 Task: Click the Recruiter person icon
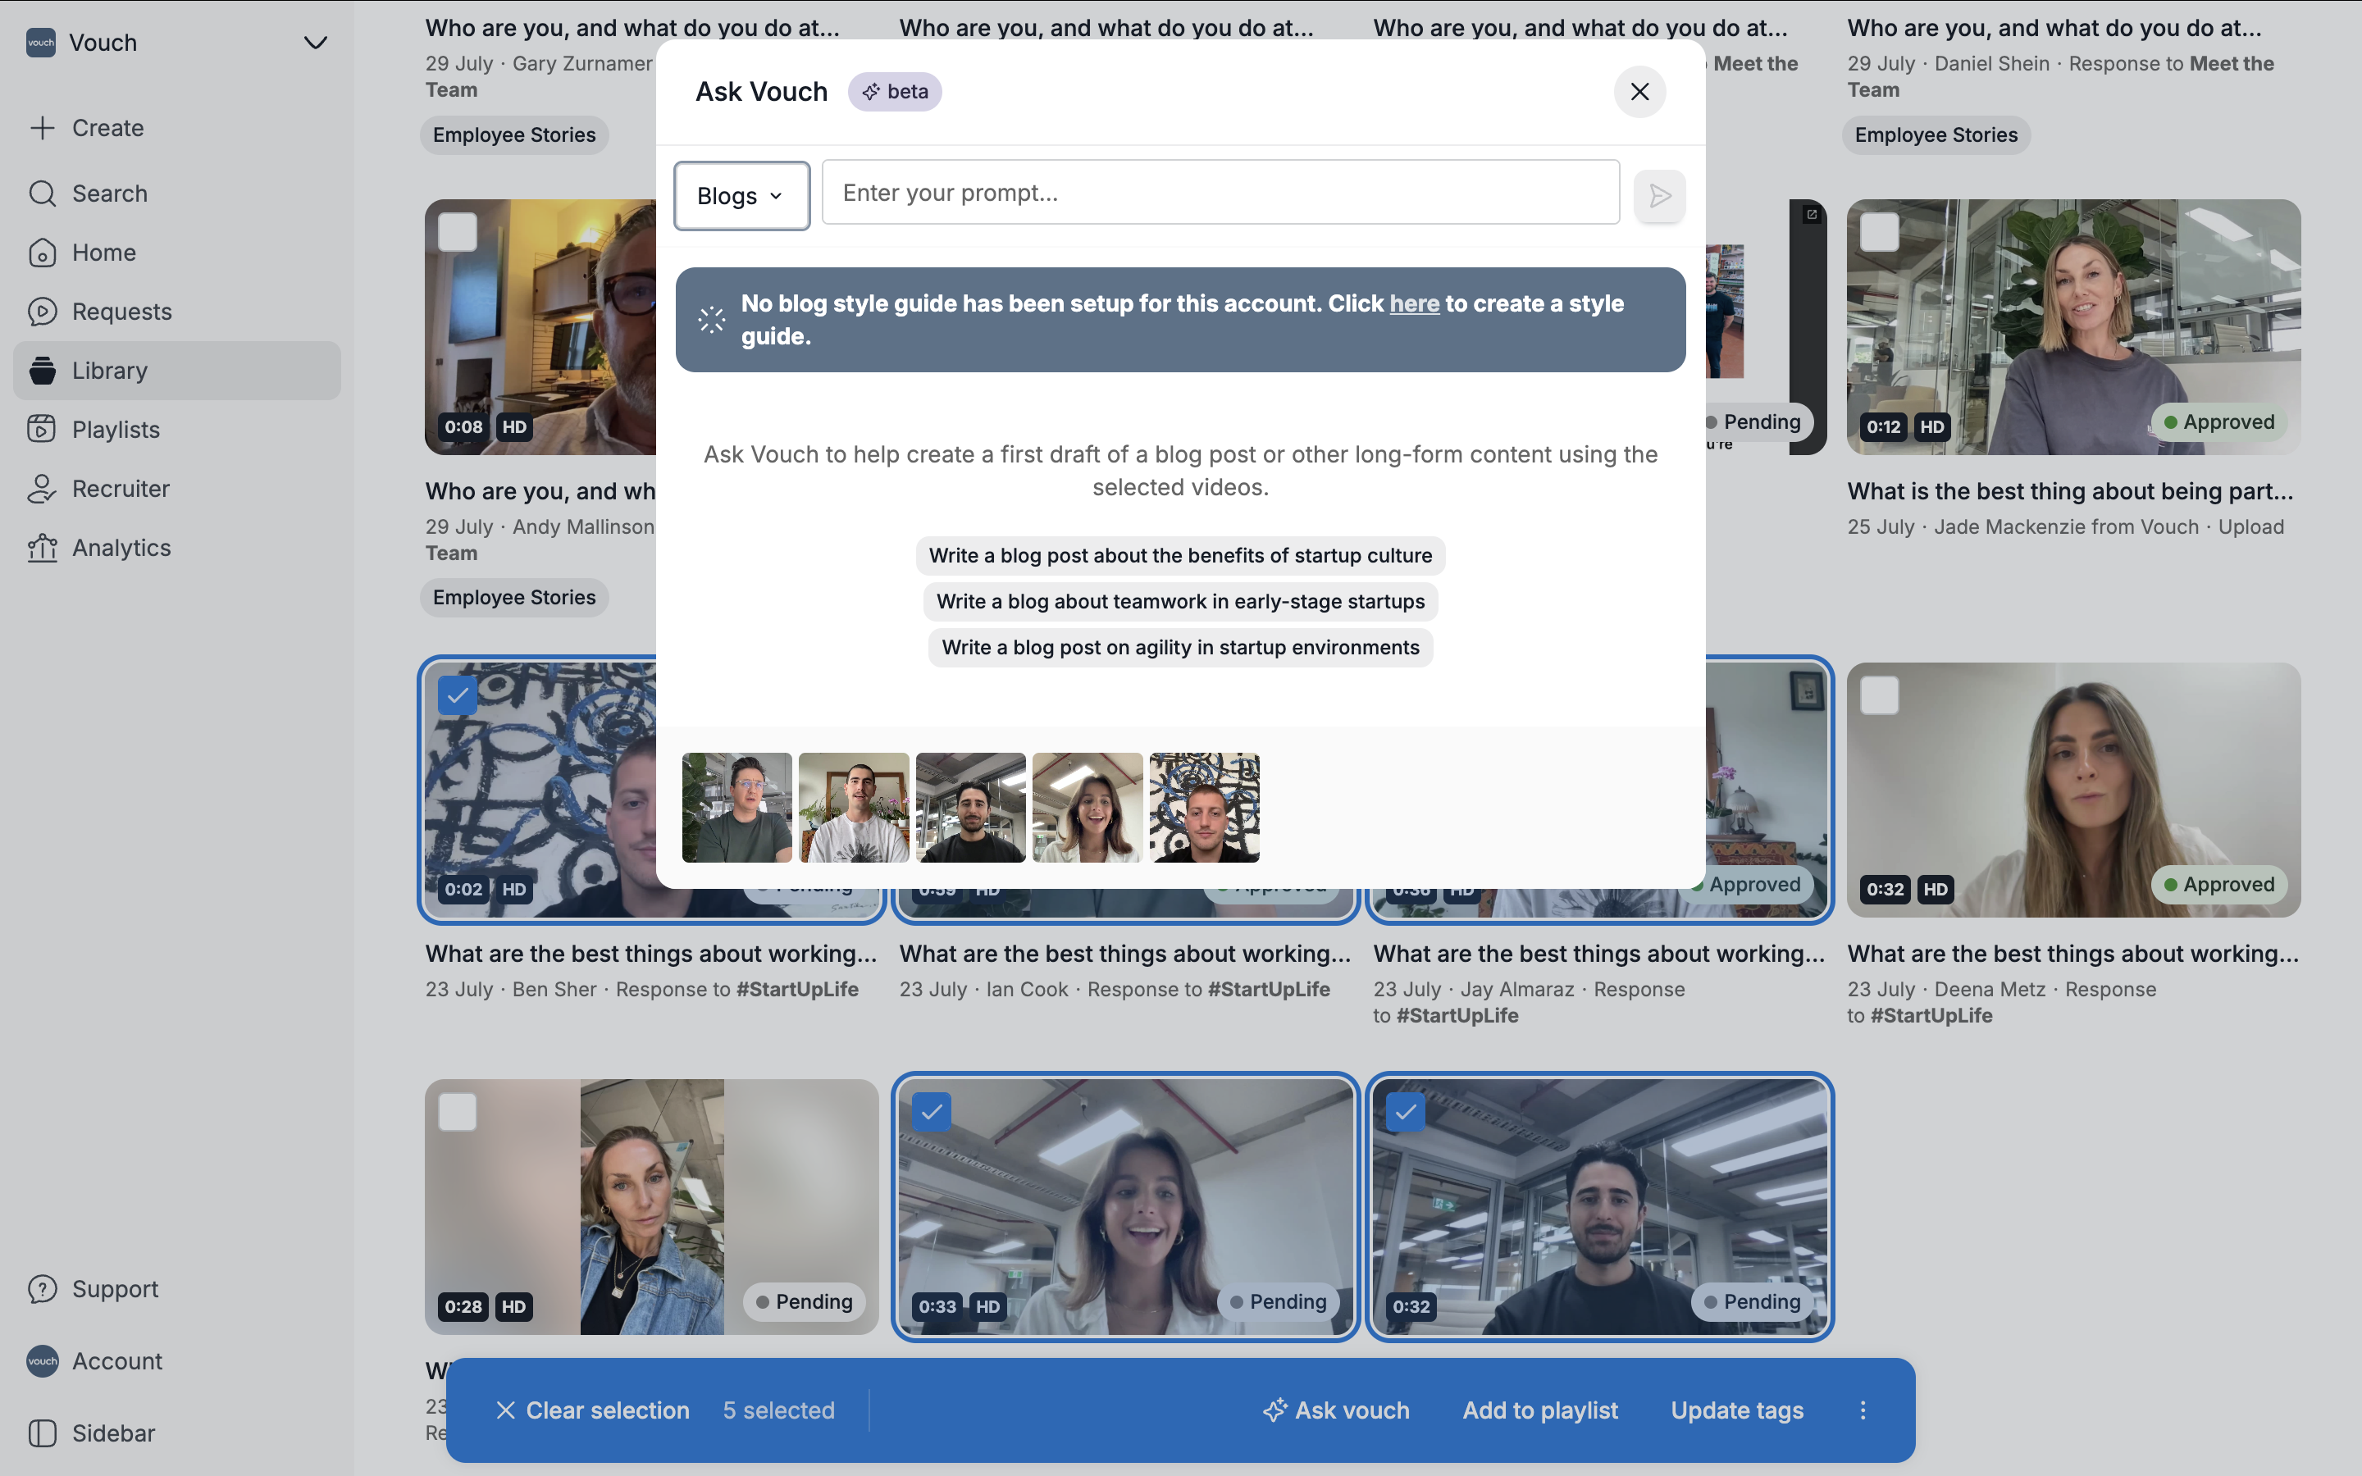[42, 489]
